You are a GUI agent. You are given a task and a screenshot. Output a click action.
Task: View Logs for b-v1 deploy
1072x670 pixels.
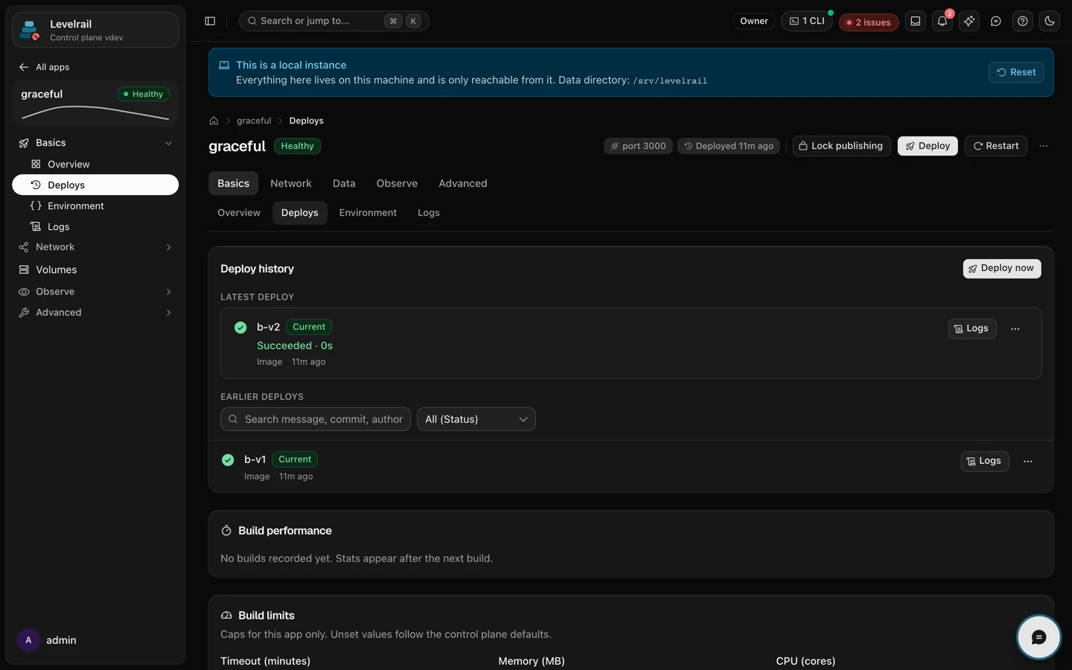pyautogui.click(x=985, y=462)
